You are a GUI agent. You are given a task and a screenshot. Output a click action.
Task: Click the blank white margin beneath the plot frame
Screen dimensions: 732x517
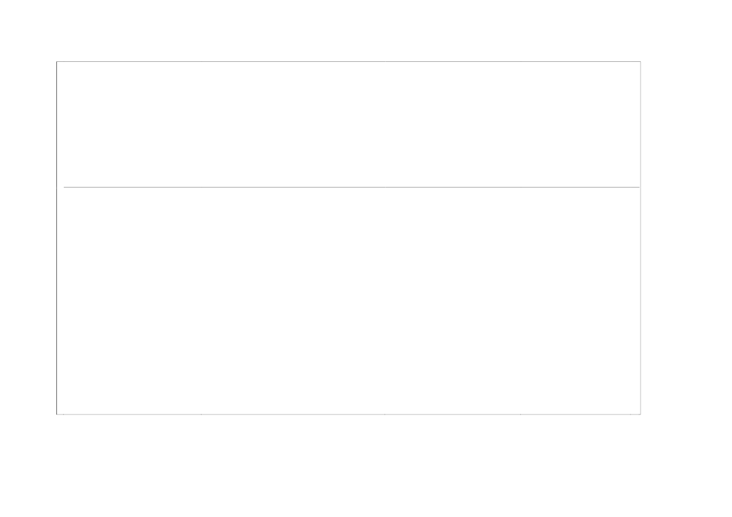click(x=349, y=466)
